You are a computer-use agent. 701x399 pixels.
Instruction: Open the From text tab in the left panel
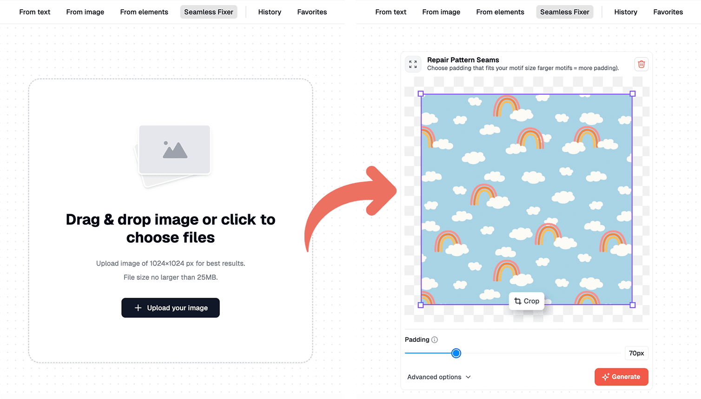[35, 12]
